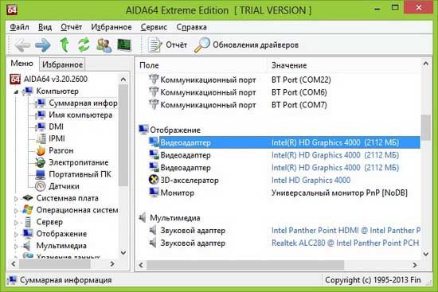The width and height of the screenshot is (438, 292).
Task: Open highlighted Intel(R) HD Graphics 4000 link
Action: coord(335,142)
